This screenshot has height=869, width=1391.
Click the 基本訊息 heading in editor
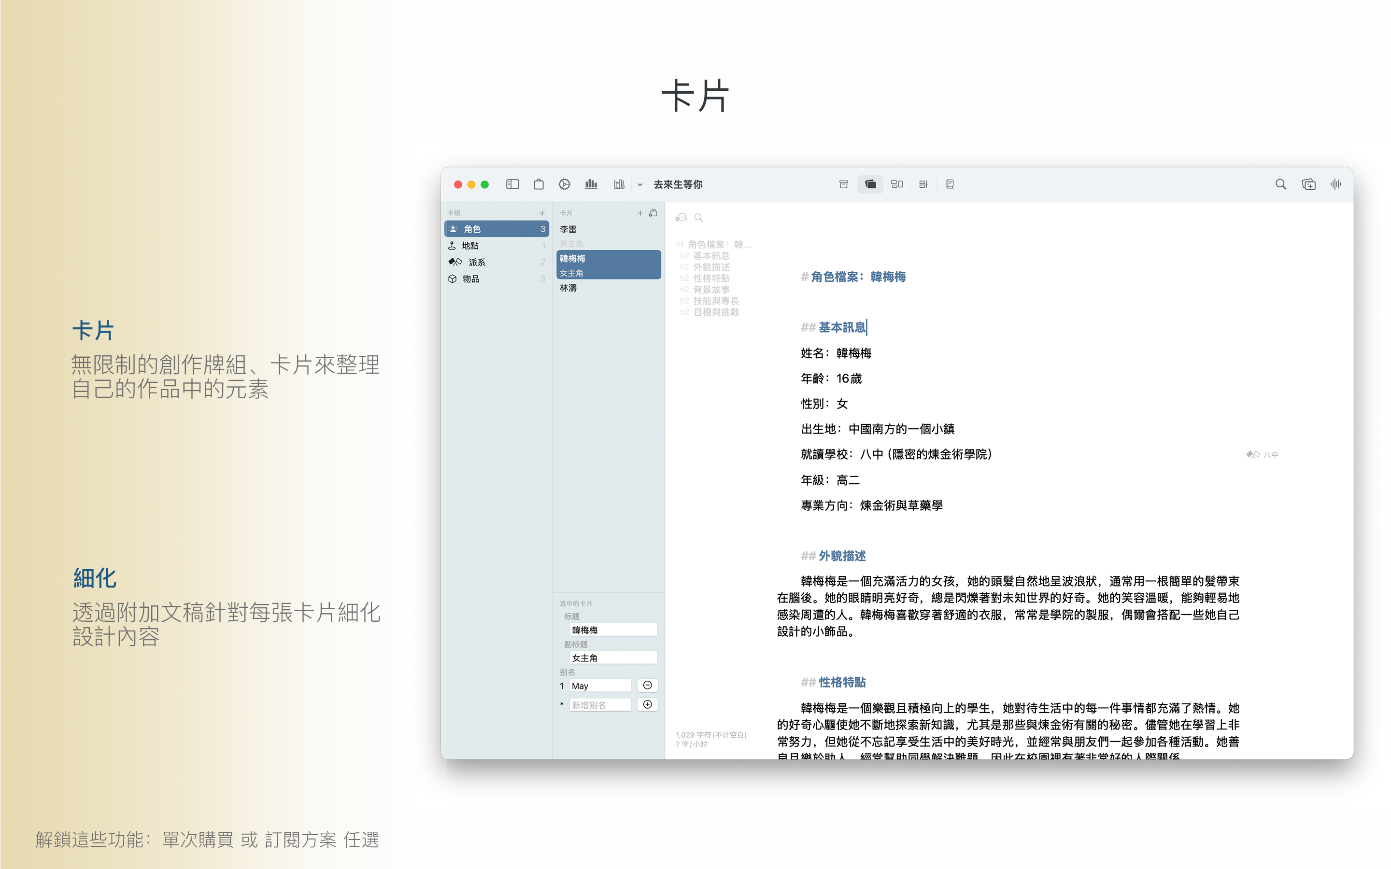point(842,328)
